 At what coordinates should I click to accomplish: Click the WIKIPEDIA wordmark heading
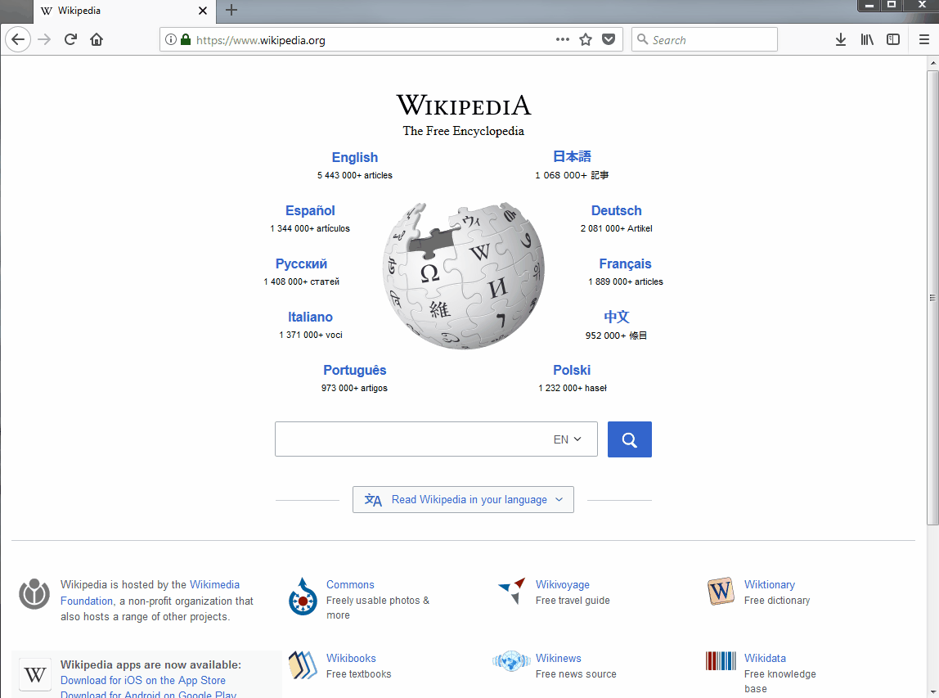[x=464, y=106]
